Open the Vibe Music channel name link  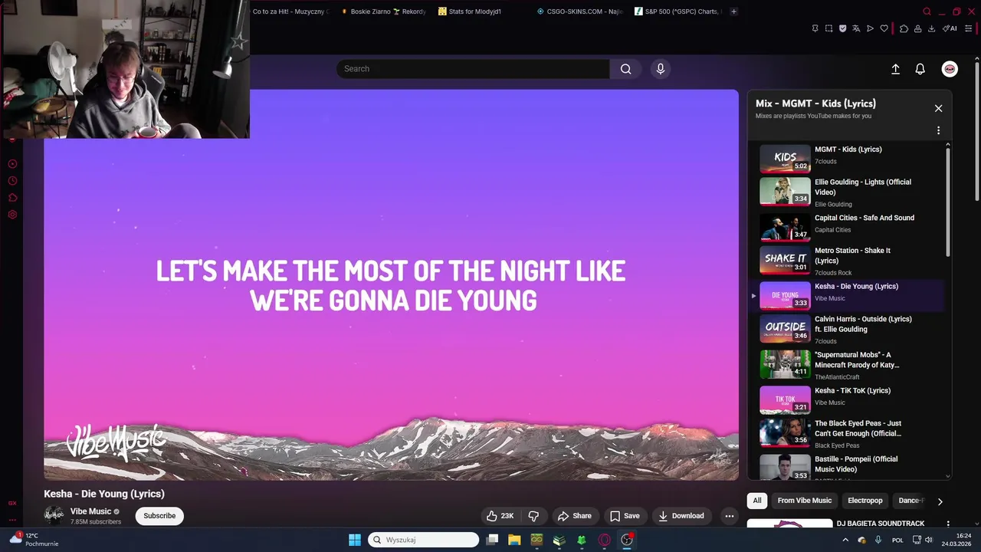(91, 511)
